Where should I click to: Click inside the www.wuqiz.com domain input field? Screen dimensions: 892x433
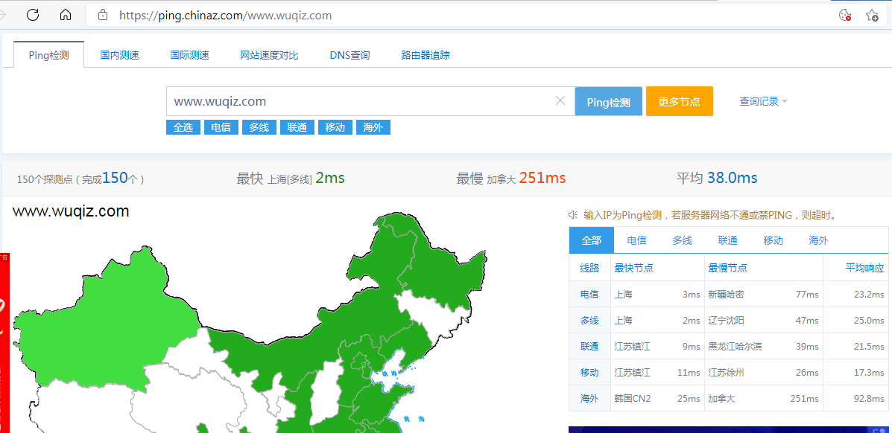pyautogui.click(x=335, y=100)
